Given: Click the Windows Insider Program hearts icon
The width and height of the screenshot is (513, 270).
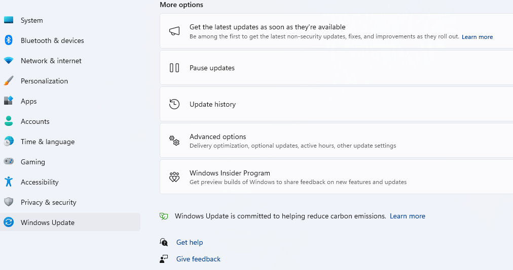Looking at the screenshot, I should [x=174, y=177].
